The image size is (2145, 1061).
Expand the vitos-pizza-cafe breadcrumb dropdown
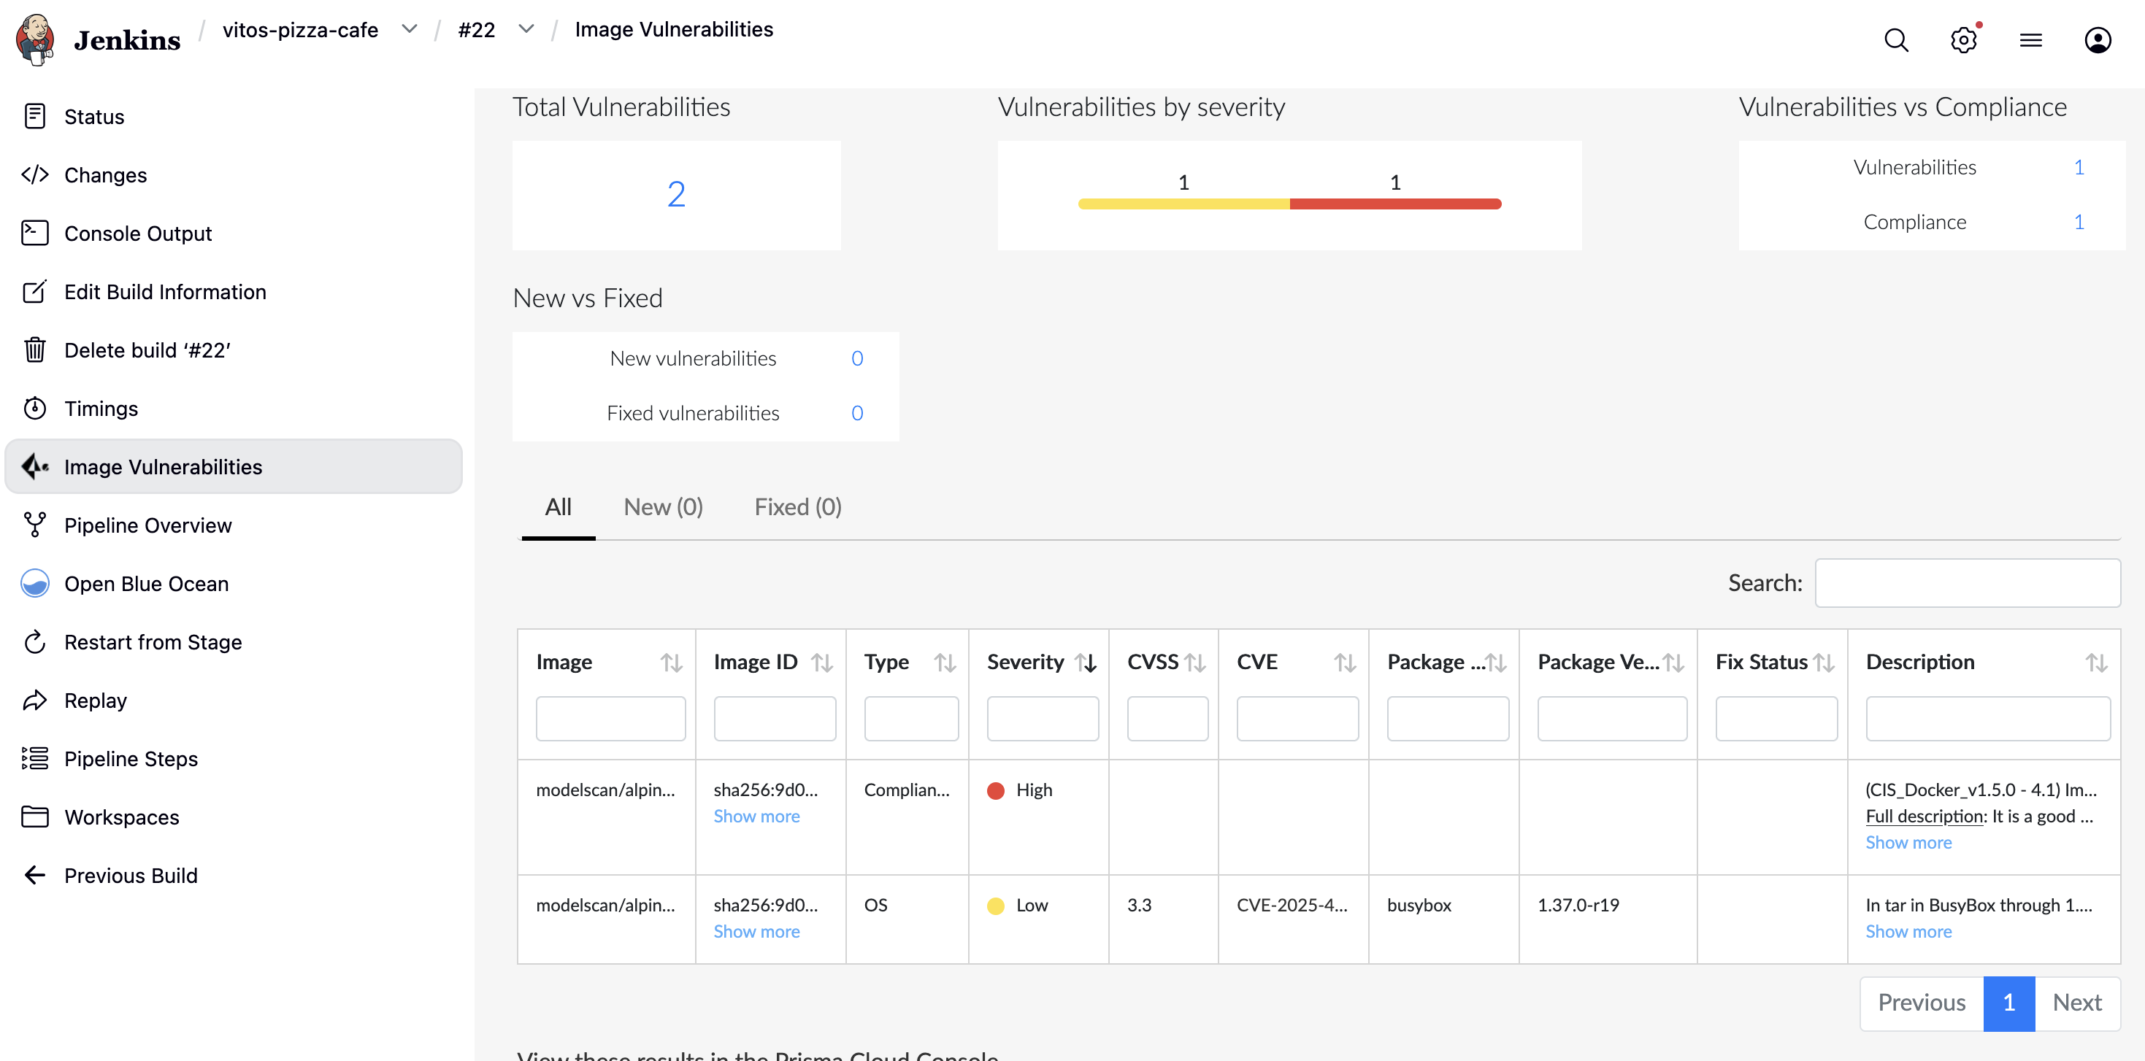pos(409,29)
